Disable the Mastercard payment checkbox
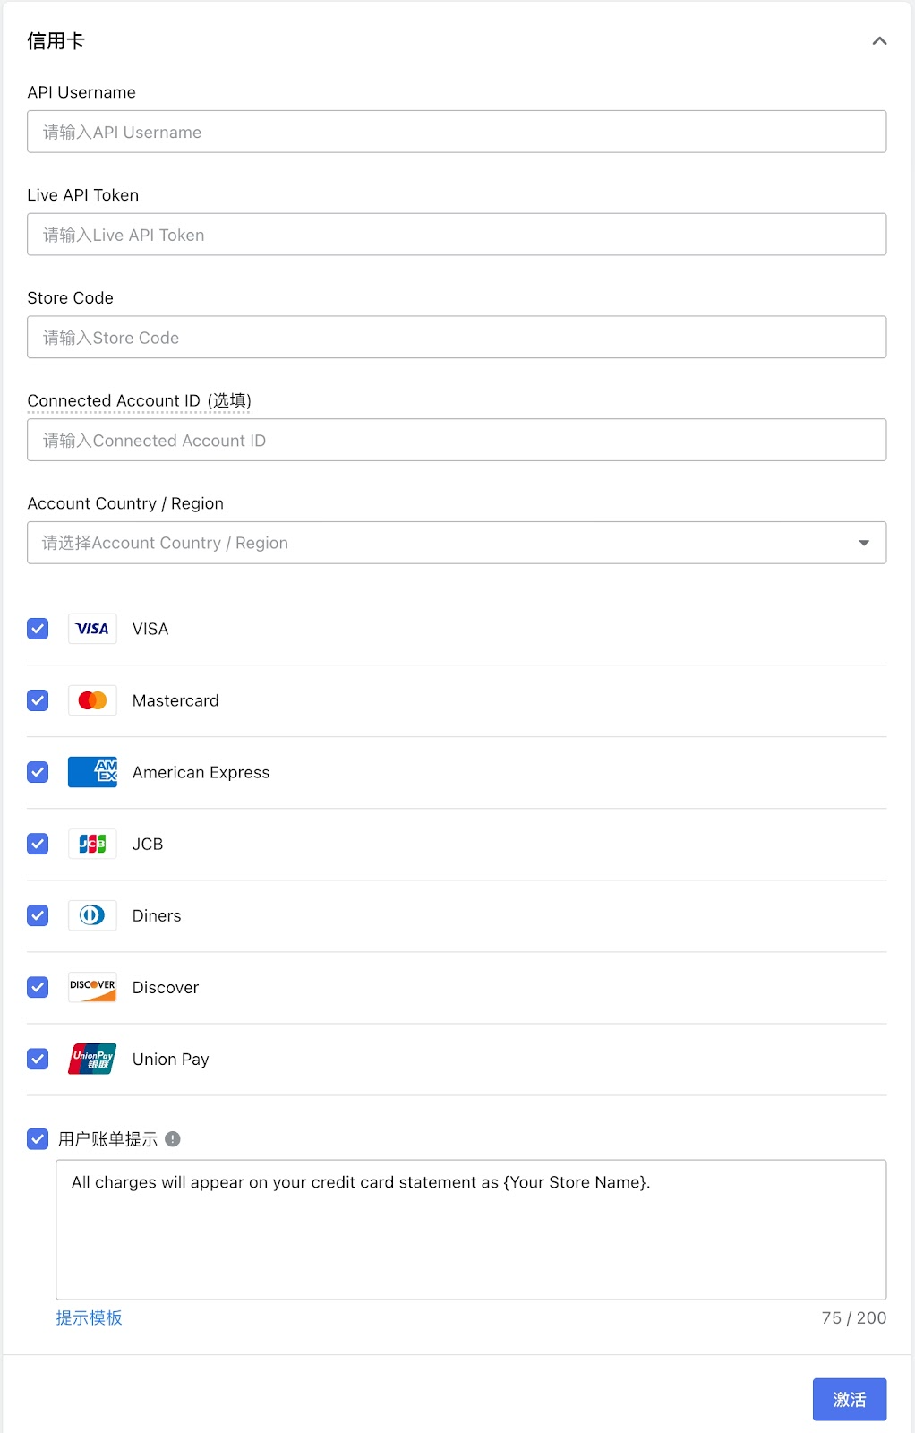 pyautogui.click(x=38, y=700)
